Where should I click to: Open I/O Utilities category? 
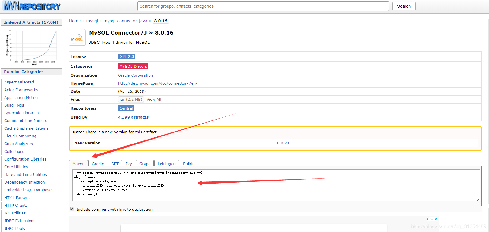[x=15, y=213]
